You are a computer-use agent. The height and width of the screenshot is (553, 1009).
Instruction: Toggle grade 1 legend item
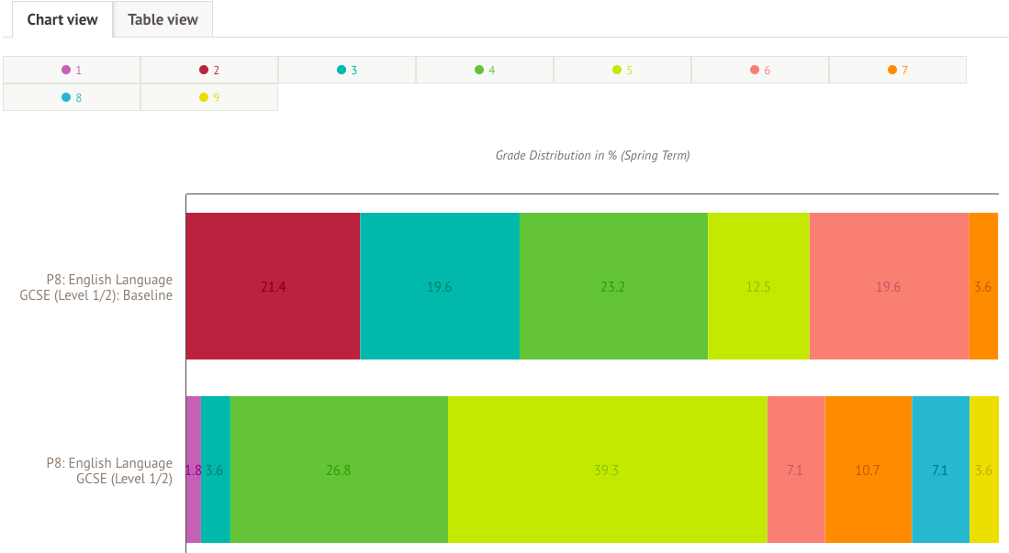(72, 70)
